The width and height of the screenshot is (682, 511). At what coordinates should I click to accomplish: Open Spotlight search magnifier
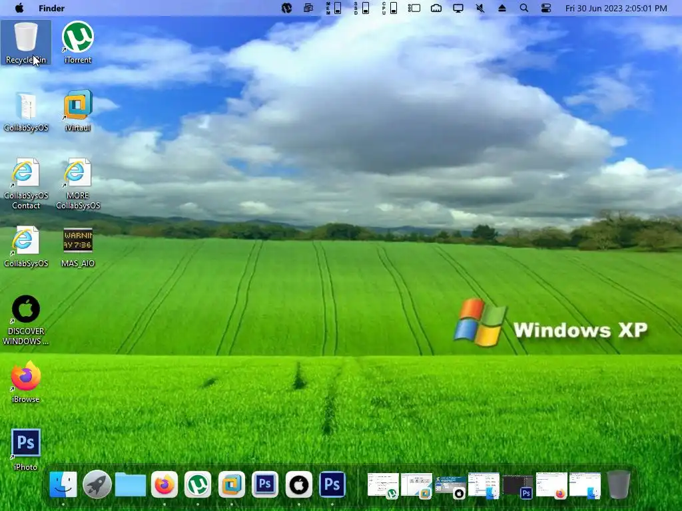(x=524, y=8)
